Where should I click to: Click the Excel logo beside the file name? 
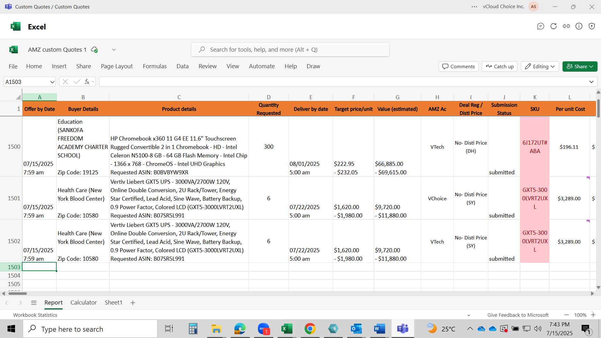pyautogui.click(x=13, y=49)
